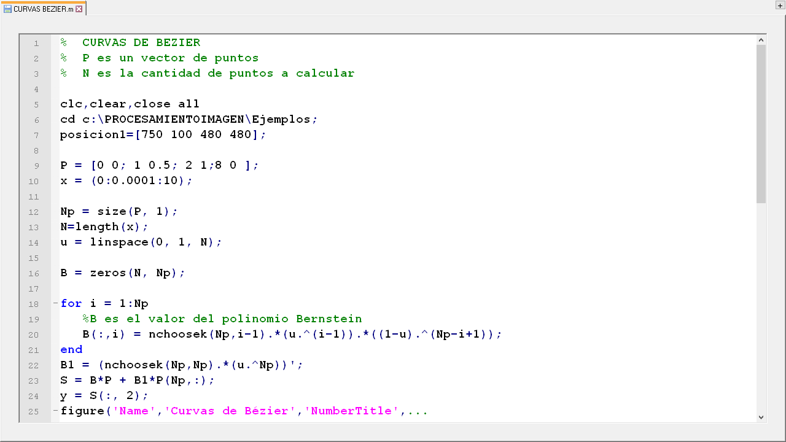Click line number 12 in the gutter
The width and height of the screenshot is (786, 442).
pos(34,212)
